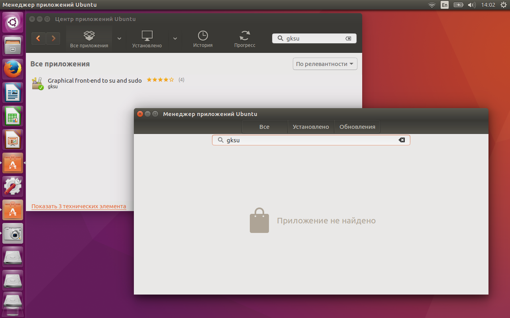The height and width of the screenshot is (318, 510).
Task: Click the Показать 3 технических элемента link
Action: [78, 206]
